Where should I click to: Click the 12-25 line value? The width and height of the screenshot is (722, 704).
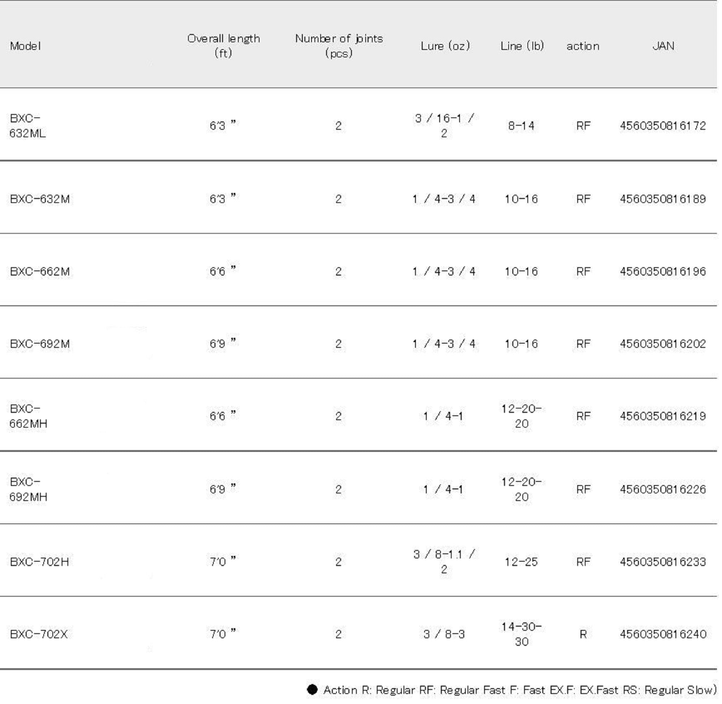point(521,562)
